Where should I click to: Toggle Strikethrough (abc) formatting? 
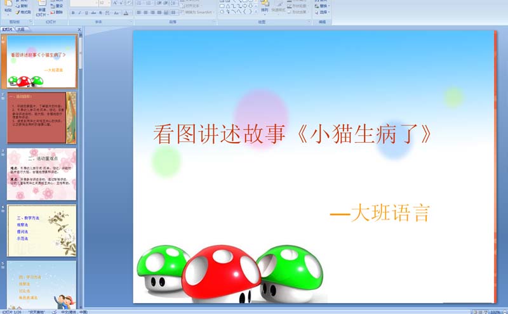pos(93,13)
